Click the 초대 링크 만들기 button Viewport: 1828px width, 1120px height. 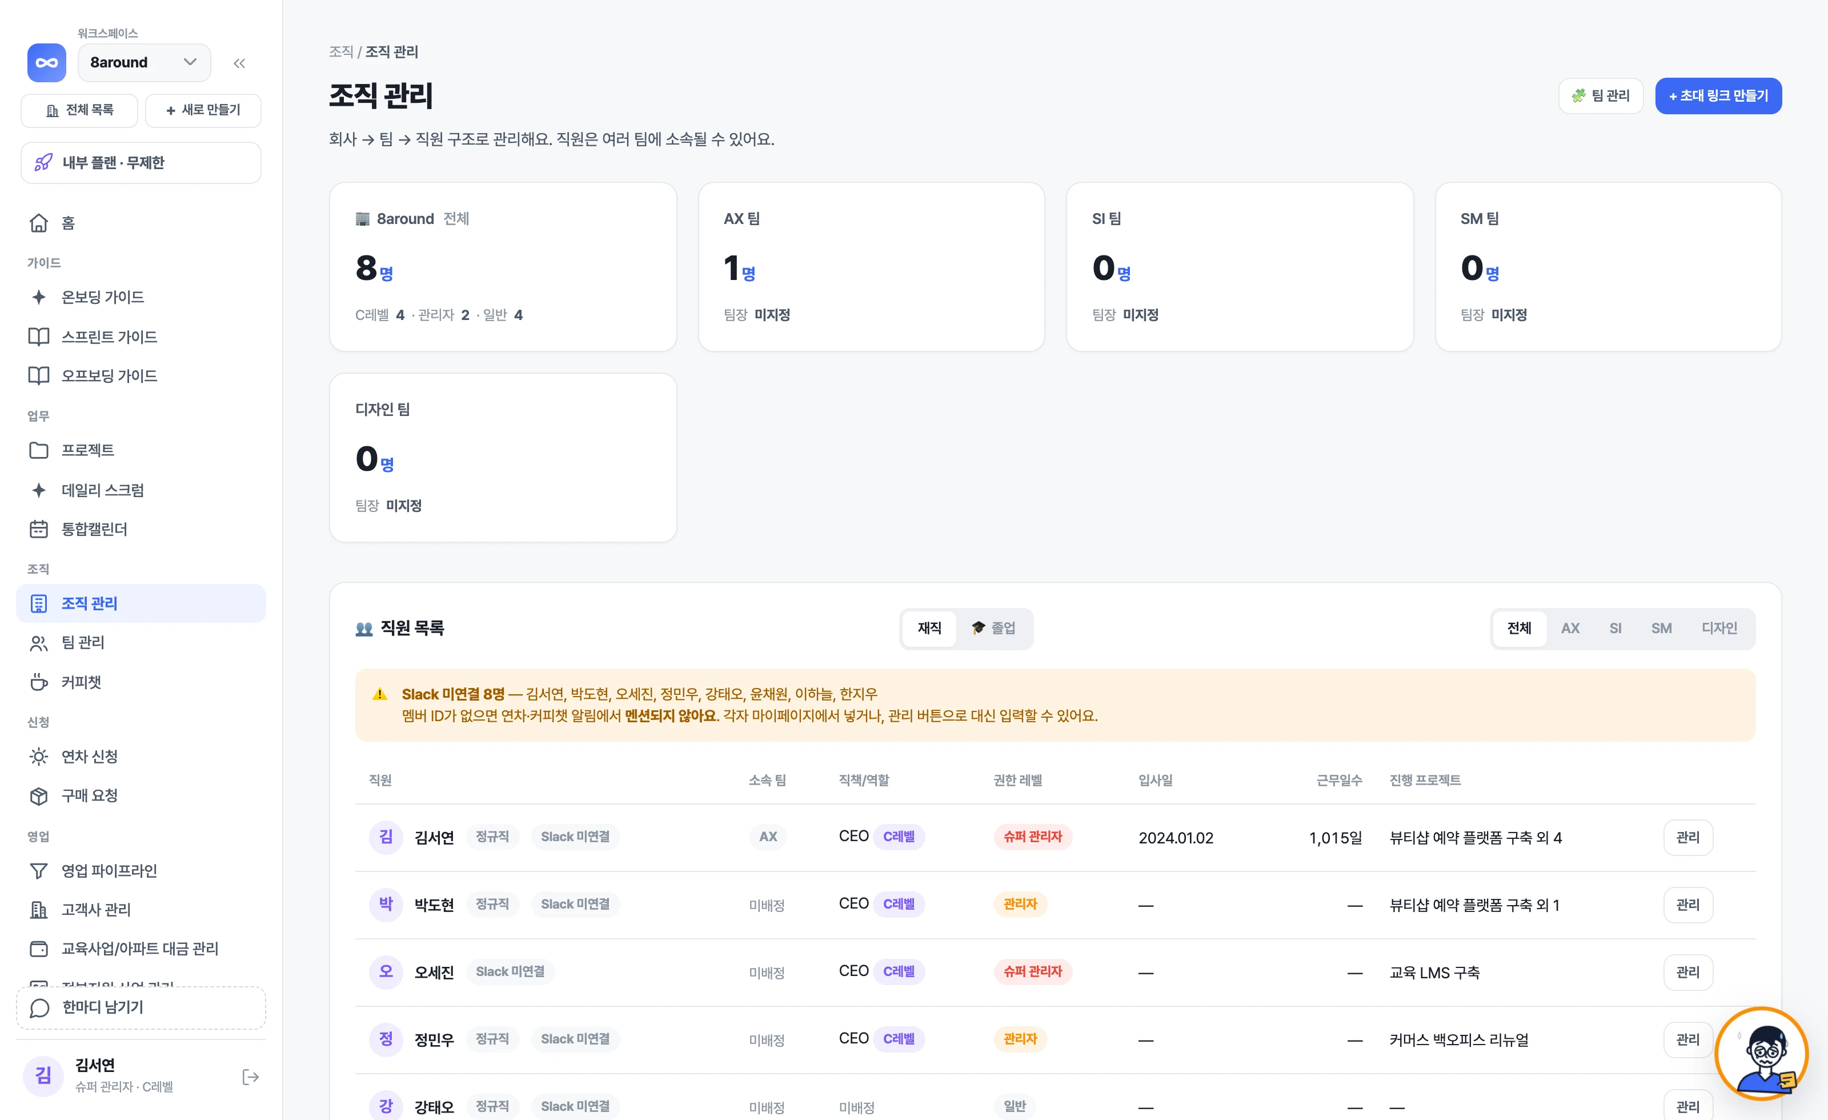click(x=1718, y=96)
